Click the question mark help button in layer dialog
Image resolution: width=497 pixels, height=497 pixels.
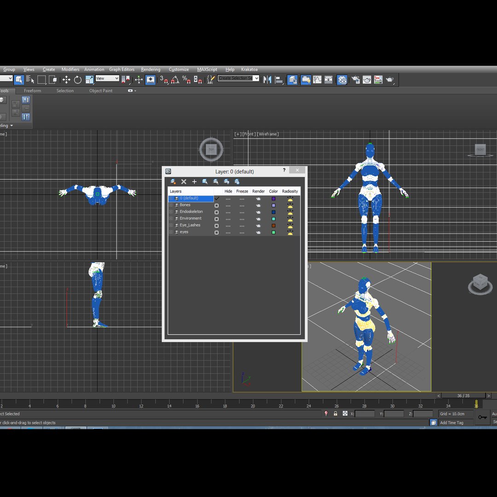pos(284,170)
